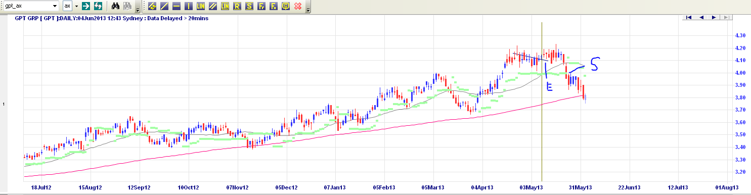Select the vertical line drawing tool
Image resolution: width=751 pixels, height=195 pixels.
189,6
